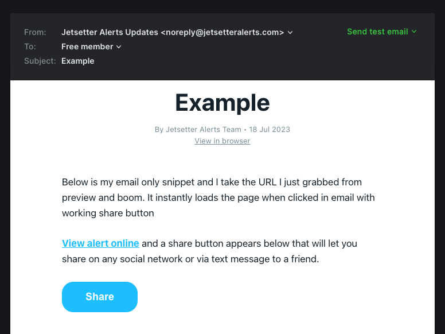Viewport: 445px width, 334px height.
Task: Click the By Jetsetter Alerts Team byline
Action: [198, 130]
